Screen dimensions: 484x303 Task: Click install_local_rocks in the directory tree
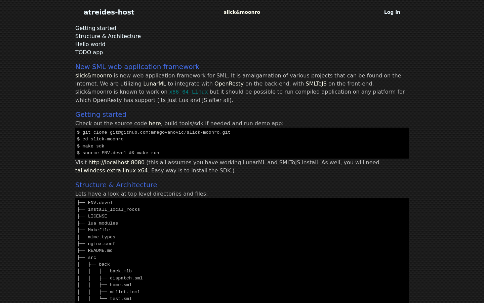[114, 209]
